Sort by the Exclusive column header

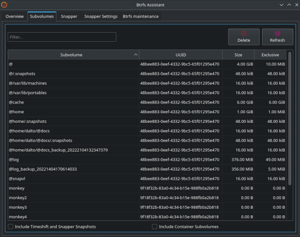pos(270,55)
